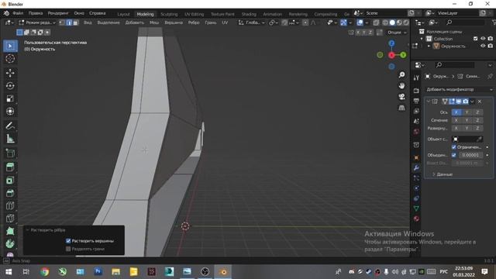Image resolution: width=496 pixels, height=279 pixels.
Task: Hide Окружность object with eye icon
Action: [483, 46]
